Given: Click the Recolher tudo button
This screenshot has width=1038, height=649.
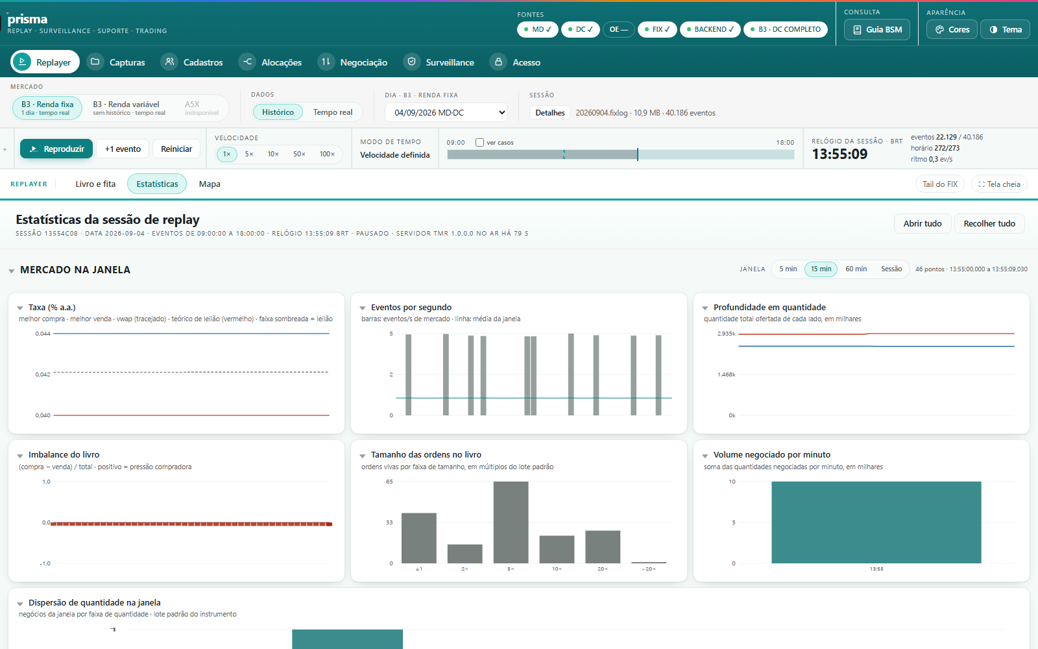Looking at the screenshot, I should [x=989, y=223].
